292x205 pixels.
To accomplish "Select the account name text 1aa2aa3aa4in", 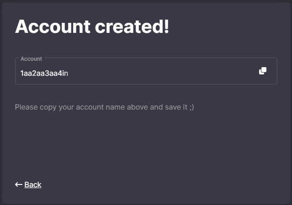I will pyautogui.click(x=44, y=74).
